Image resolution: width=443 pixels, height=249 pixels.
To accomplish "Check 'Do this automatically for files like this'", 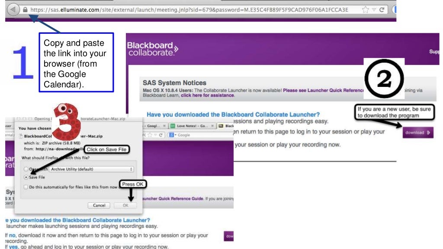I will click(x=26, y=187).
